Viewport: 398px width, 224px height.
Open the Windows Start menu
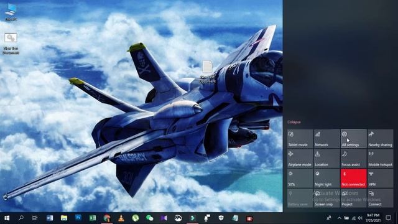point(7,218)
